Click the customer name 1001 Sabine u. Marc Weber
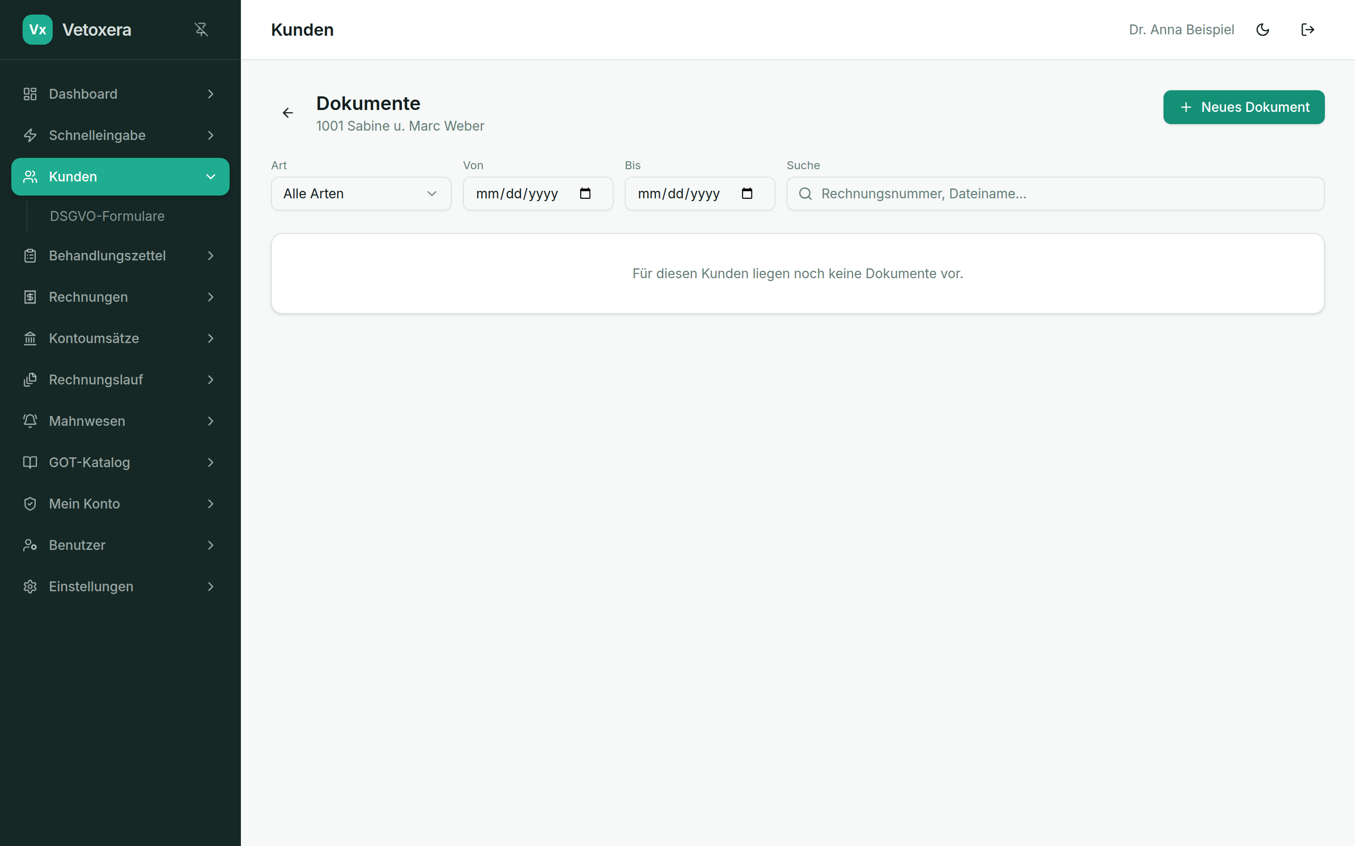Image resolution: width=1355 pixels, height=846 pixels. point(400,126)
